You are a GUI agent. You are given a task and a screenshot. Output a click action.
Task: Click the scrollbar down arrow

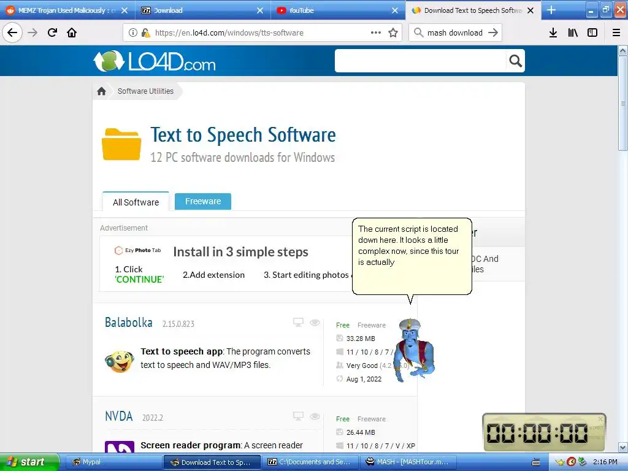[x=622, y=447]
